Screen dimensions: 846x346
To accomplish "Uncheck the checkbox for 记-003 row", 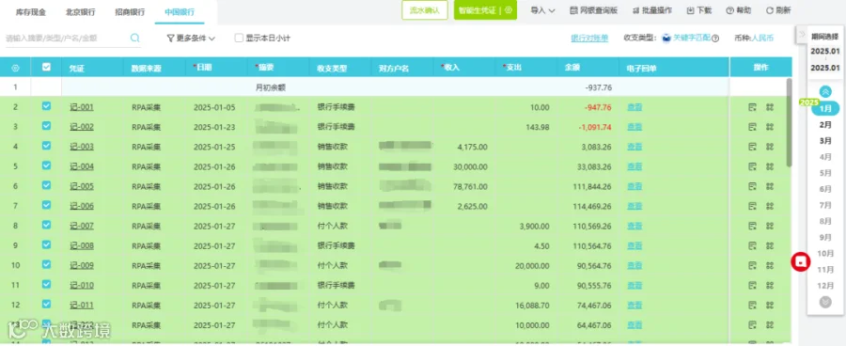I will coord(46,146).
